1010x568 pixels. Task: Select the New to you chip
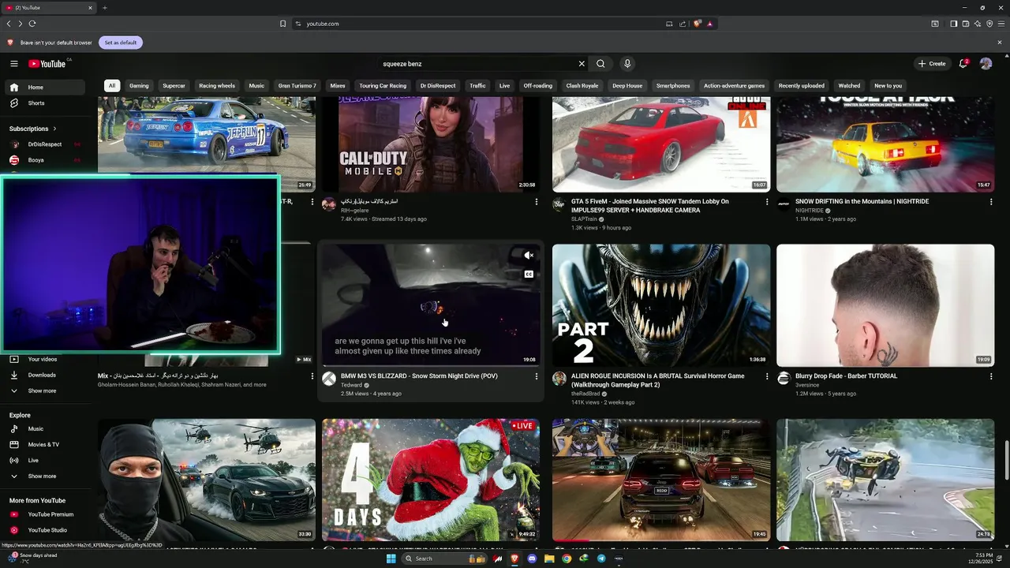[x=888, y=86]
